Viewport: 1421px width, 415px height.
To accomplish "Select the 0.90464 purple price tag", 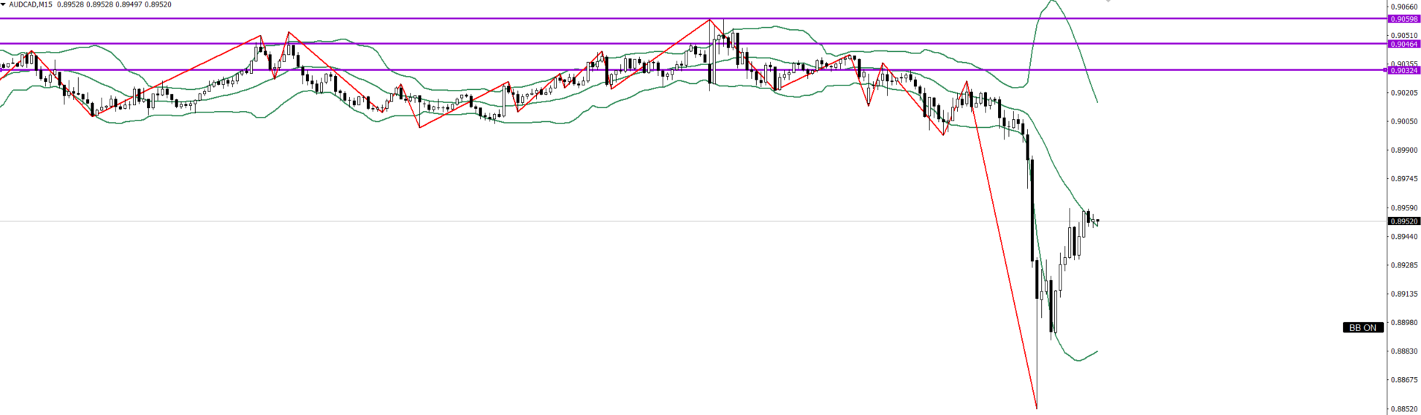I will point(1403,44).
